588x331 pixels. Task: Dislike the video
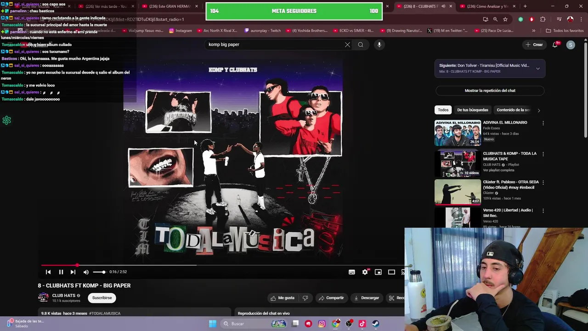click(x=305, y=298)
